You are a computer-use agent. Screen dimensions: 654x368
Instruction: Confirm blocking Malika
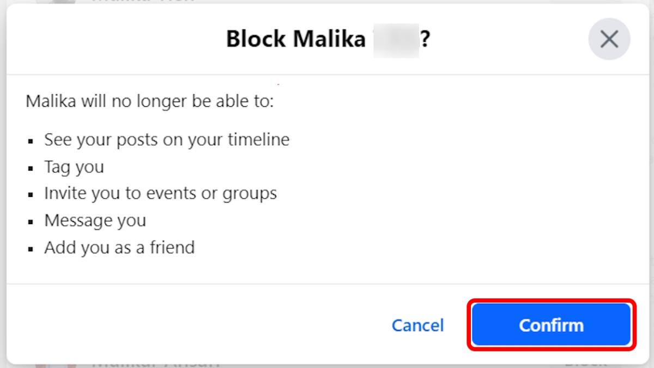coord(551,325)
